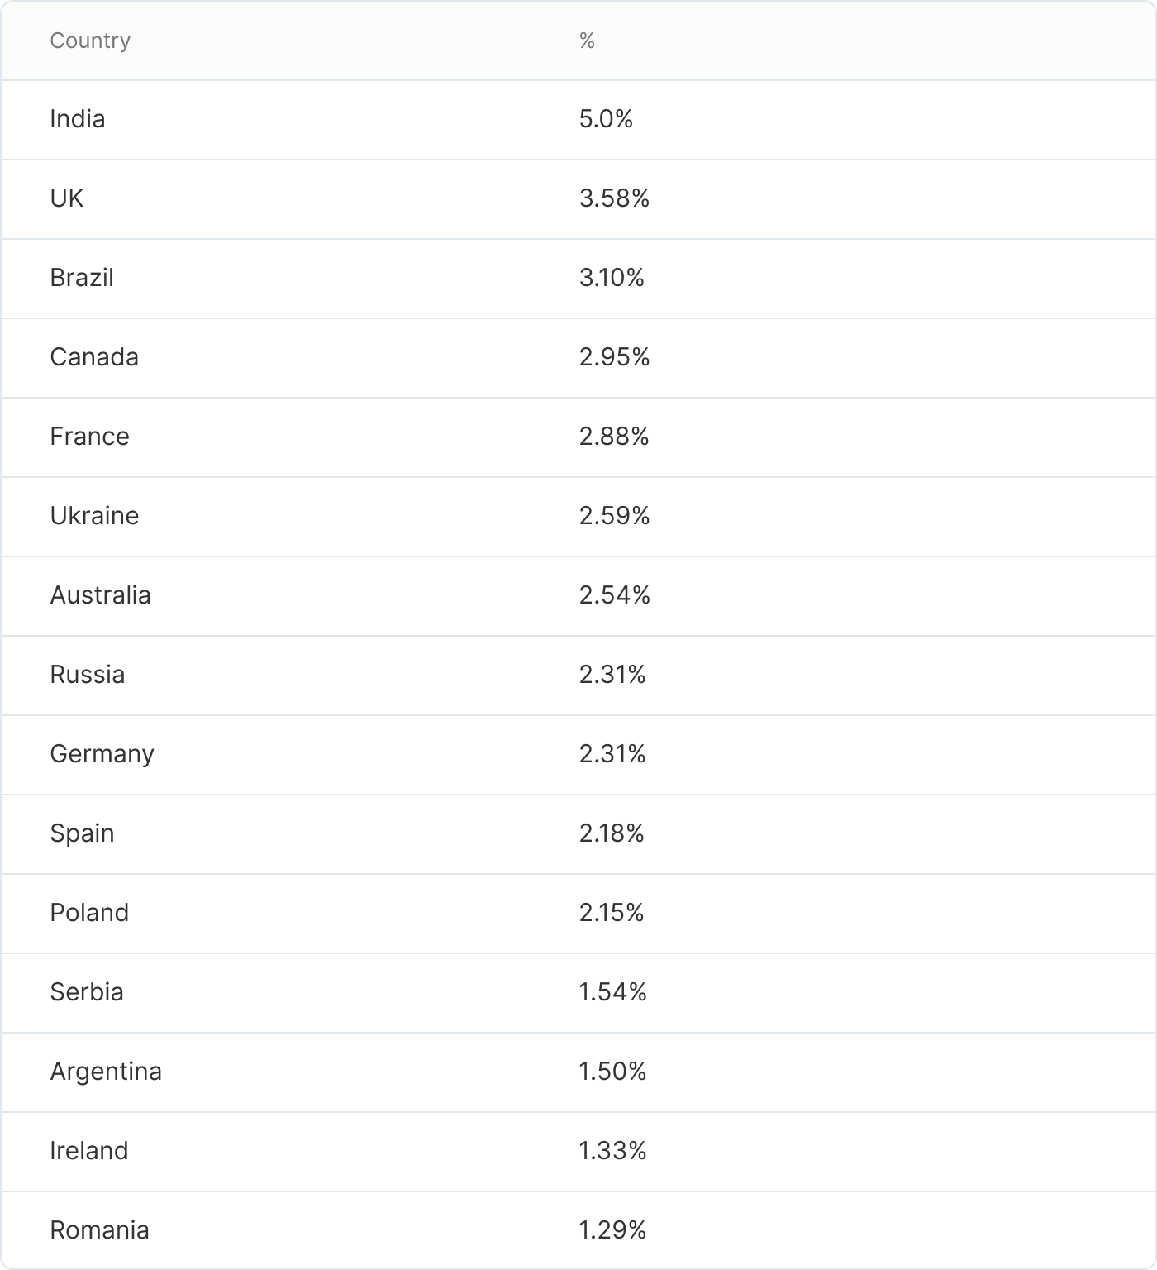The image size is (1157, 1270).
Task: Click the Russia country cell
Action: [88, 675]
